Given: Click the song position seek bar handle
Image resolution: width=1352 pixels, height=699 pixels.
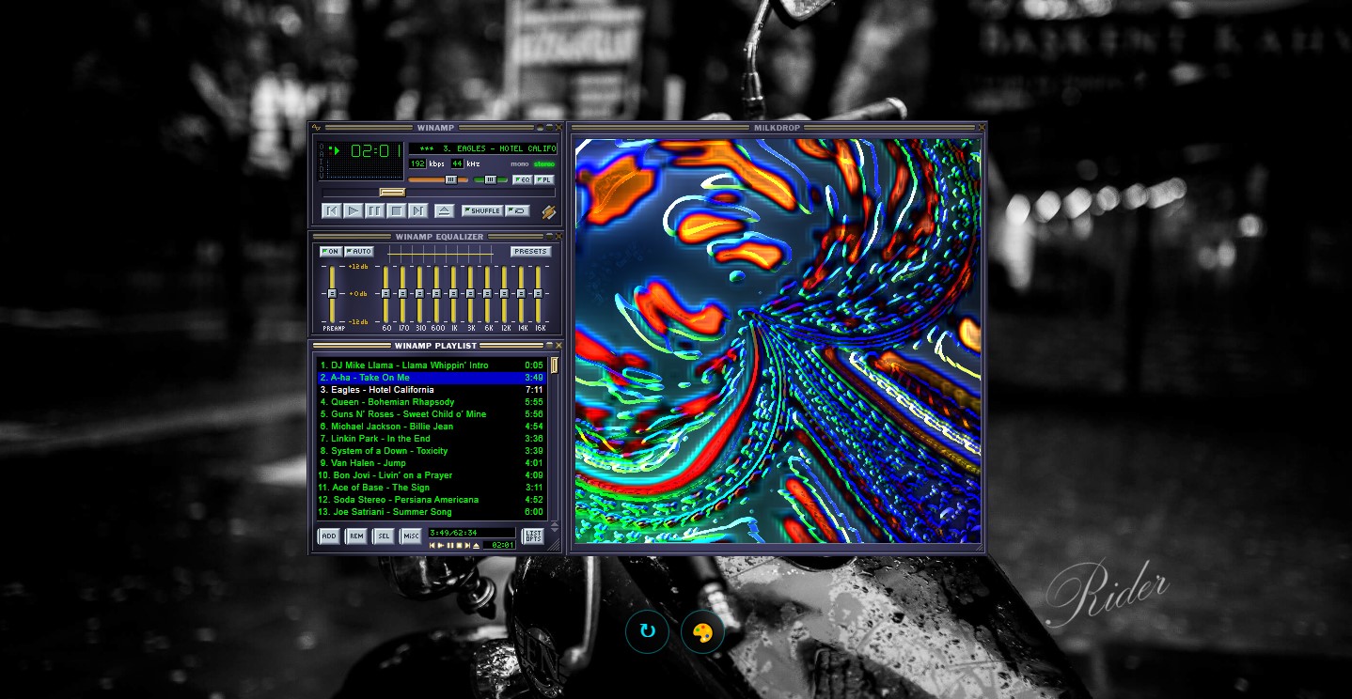Looking at the screenshot, I should click(x=392, y=193).
